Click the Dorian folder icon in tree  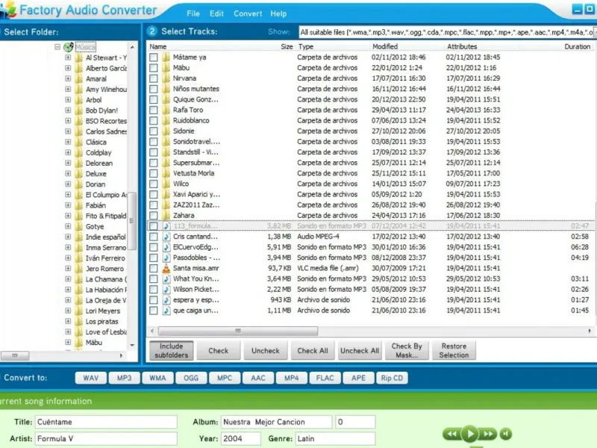click(79, 184)
